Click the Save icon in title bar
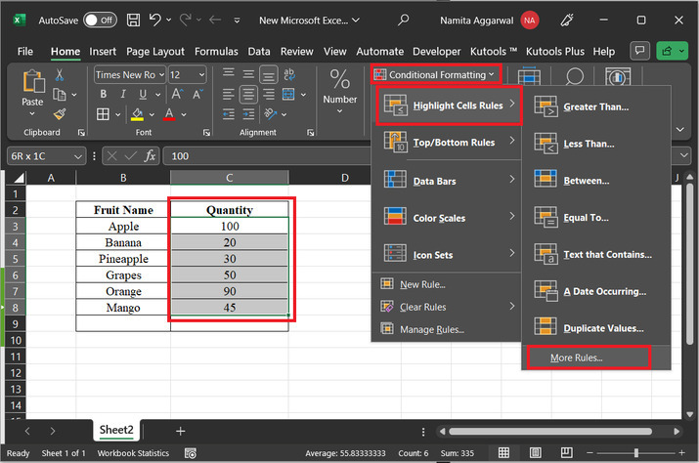This screenshot has width=699, height=463. coord(135,20)
